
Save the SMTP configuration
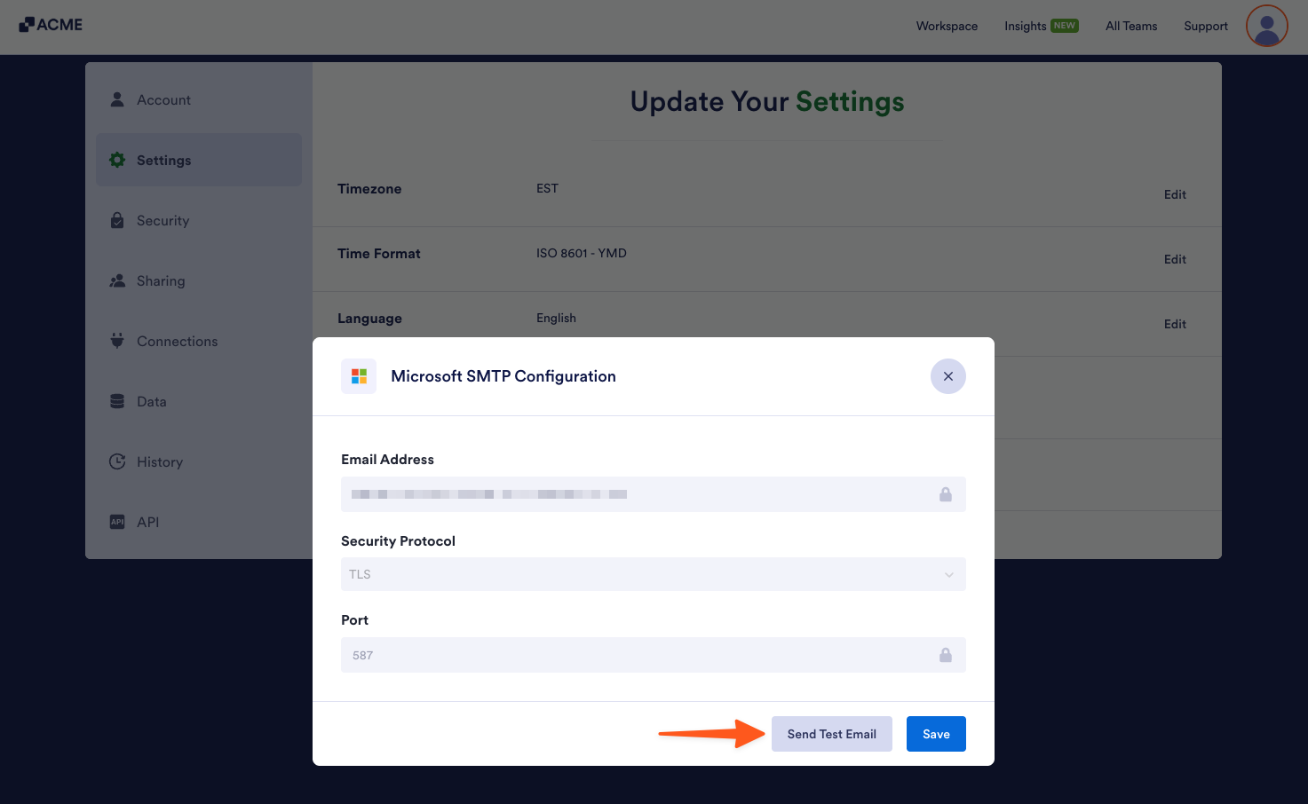tap(936, 734)
